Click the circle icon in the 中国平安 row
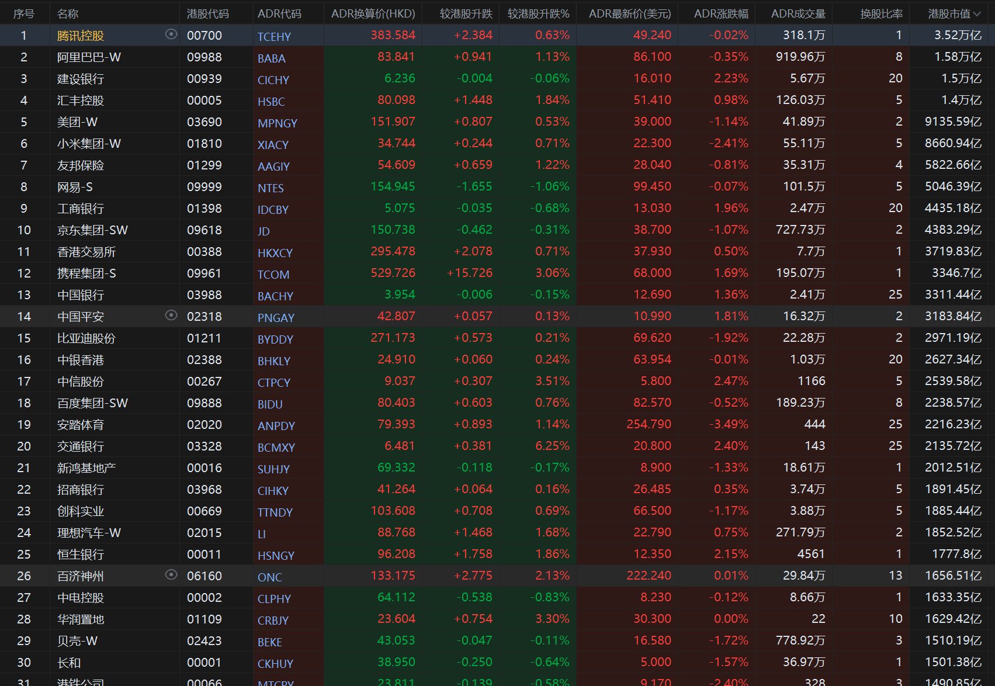 (171, 316)
